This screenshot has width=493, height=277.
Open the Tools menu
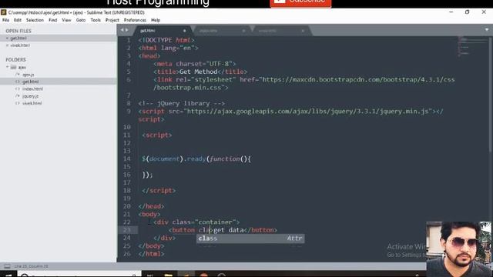click(96, 20)
